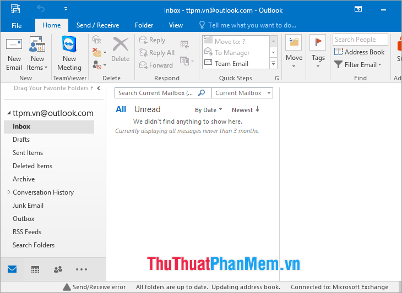Click the Send/Receive error warning
This screenshot has height=293, width=402.
click(94, 287)
